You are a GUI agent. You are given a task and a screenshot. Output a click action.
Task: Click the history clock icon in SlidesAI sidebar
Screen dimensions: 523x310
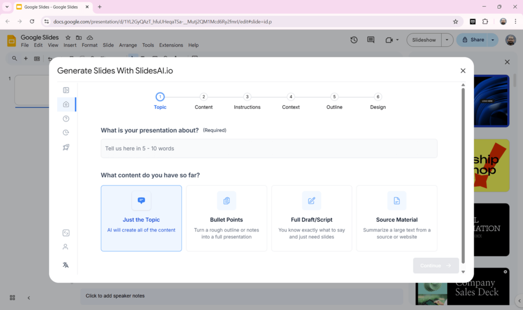tap(66, 132)
